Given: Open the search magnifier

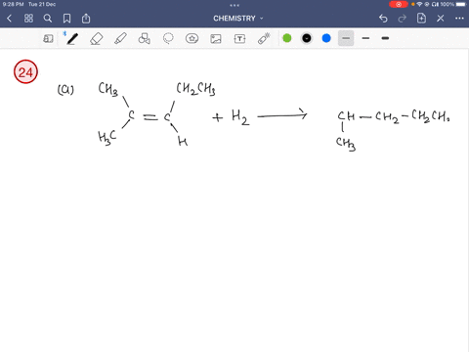Looking at the screenshot, I should [x=48, y=19].
